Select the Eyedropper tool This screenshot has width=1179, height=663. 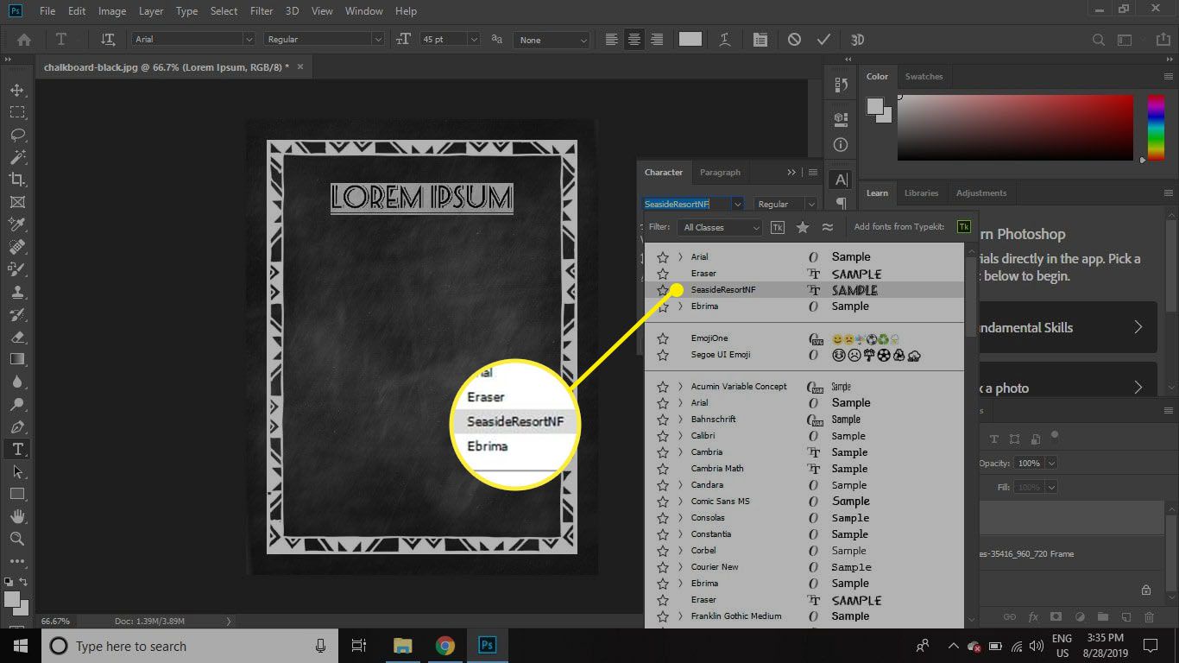click(x=17, y=224)
